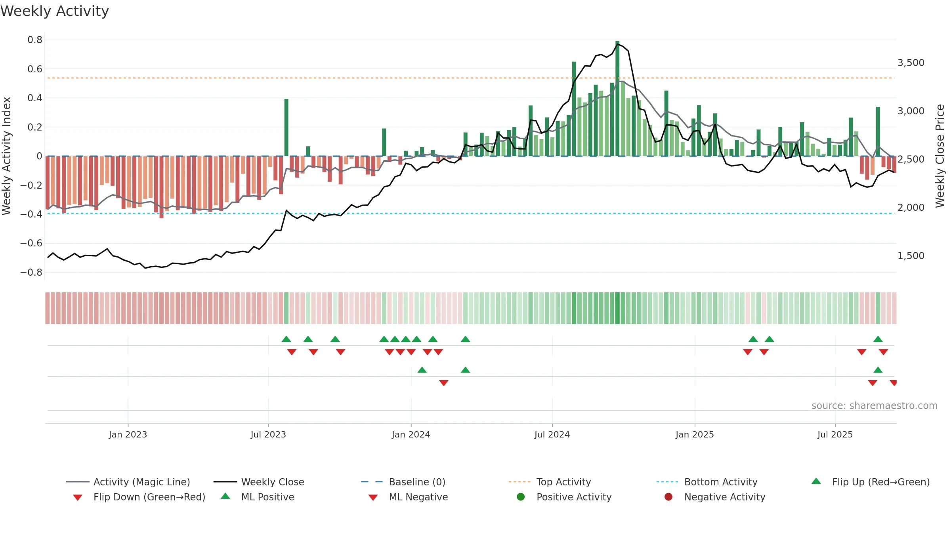
Task: Click the Jan 2025 axis label
Action: coord(695,434)
